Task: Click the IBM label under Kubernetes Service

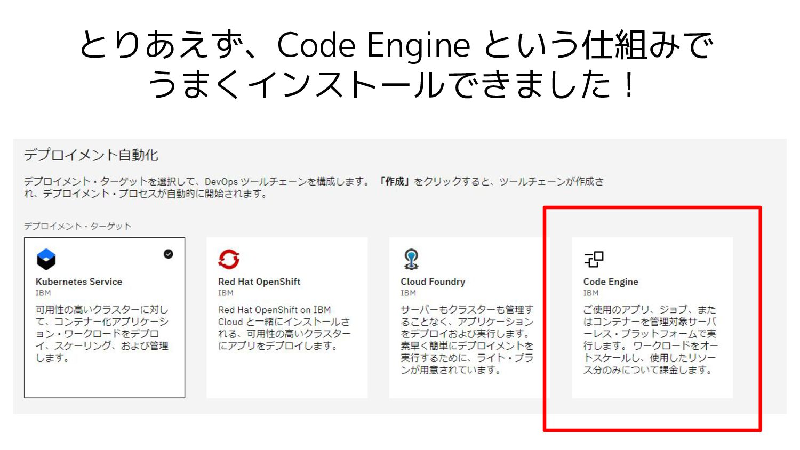Action: coord(43,293)
